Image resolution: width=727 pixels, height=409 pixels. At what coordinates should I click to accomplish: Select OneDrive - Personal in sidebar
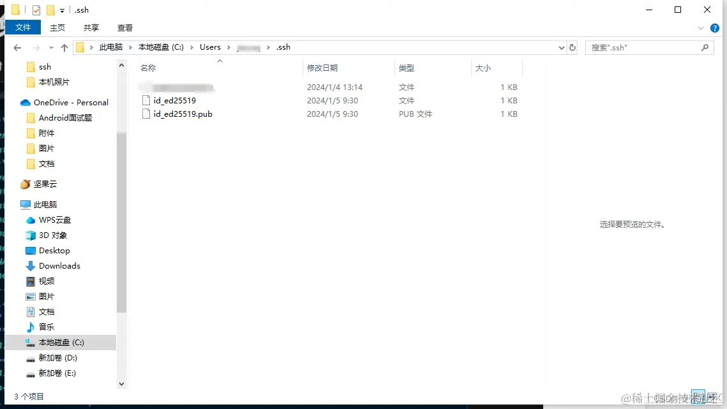click(71, 103)
